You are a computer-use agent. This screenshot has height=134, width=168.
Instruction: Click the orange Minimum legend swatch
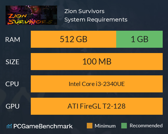(90, 126)
